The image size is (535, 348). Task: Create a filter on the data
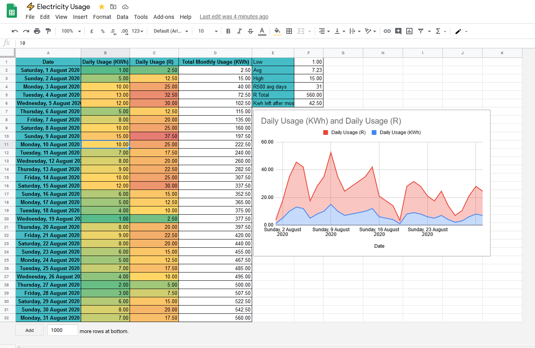tap(420, 31)
